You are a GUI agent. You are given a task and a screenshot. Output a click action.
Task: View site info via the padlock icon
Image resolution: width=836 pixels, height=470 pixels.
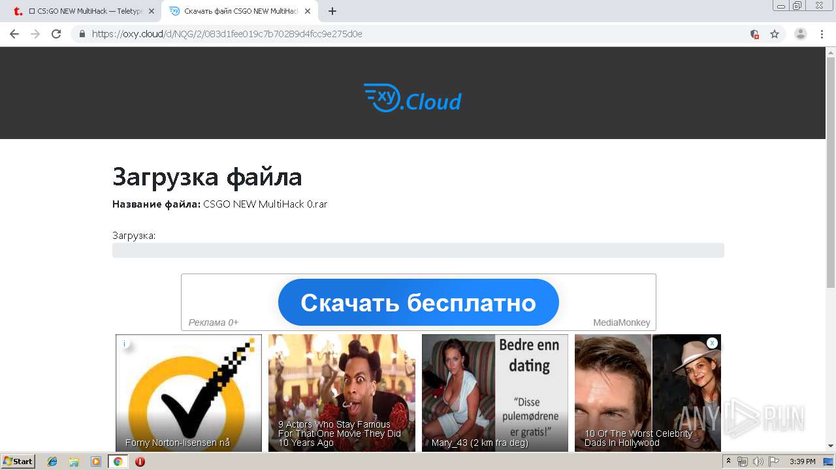(x=82, y=34)
